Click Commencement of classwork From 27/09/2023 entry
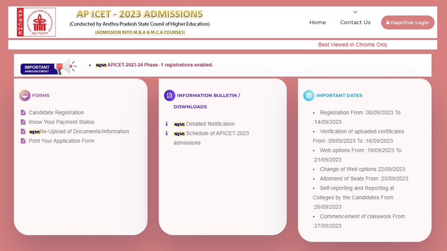The width and height of the screenshot is (447, 251). pos(359,221)
